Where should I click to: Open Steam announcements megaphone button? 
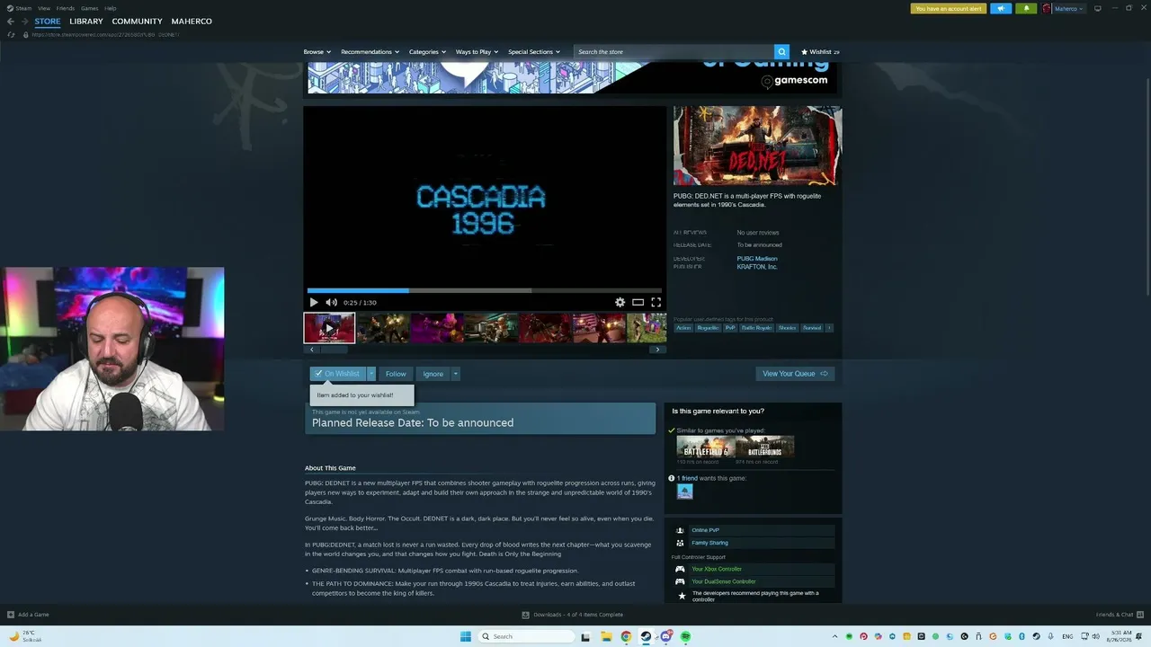pyautogui.click(x=1002, y=9)
